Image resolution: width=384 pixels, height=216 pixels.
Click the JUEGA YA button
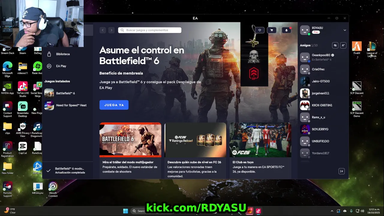click(x=114, y=105)
